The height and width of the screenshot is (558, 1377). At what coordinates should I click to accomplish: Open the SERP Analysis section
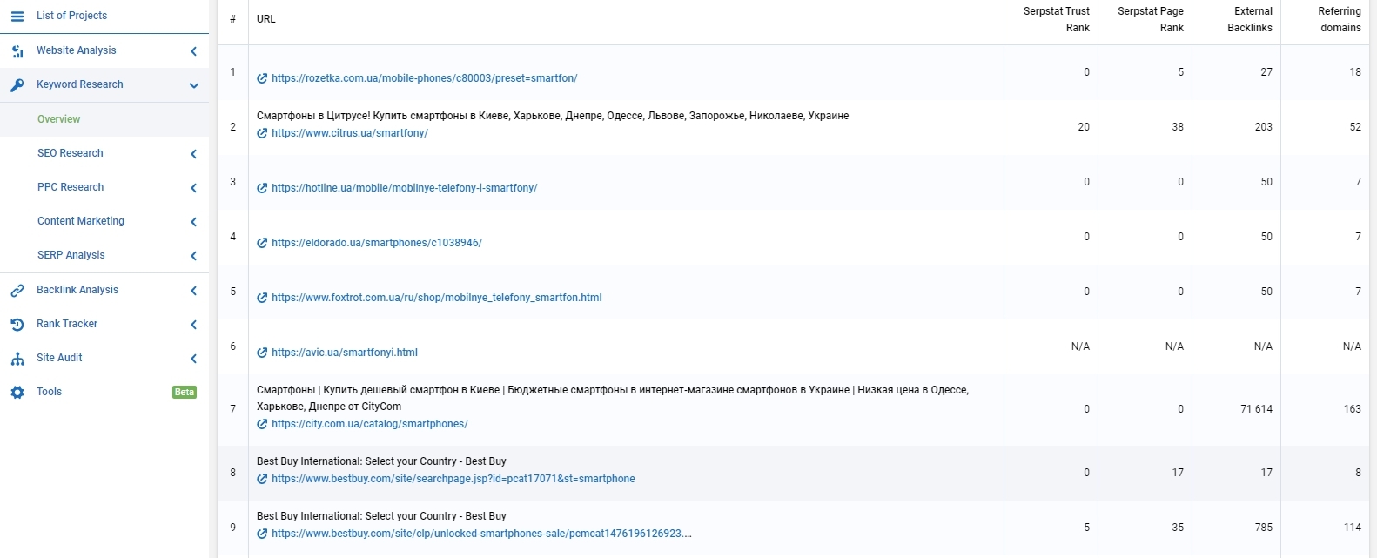[71, 255]
